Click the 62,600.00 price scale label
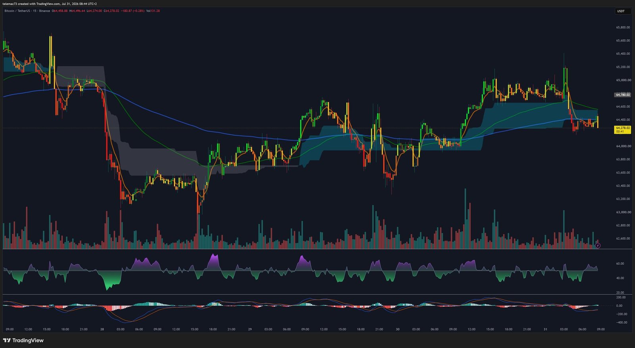This screenshot has width=635, height=348. click(623, 239)
